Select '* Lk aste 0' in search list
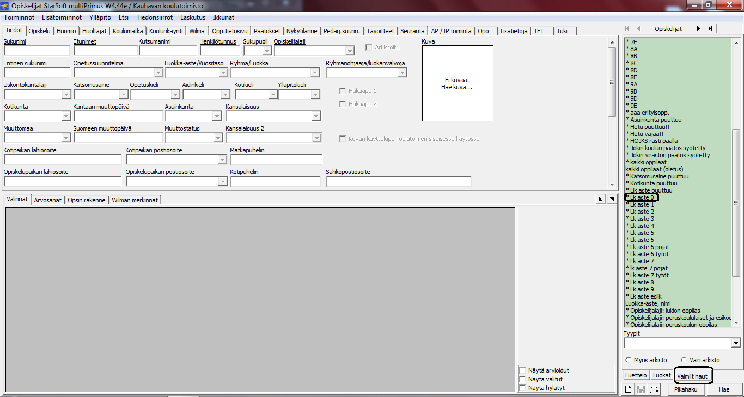744x397 pixels. (640, 197)
